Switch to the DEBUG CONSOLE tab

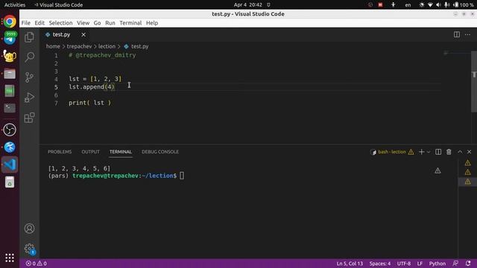coord(160,152)
